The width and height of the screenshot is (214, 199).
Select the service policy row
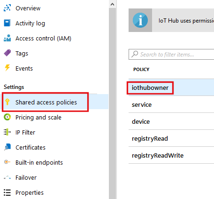(171, 104)
